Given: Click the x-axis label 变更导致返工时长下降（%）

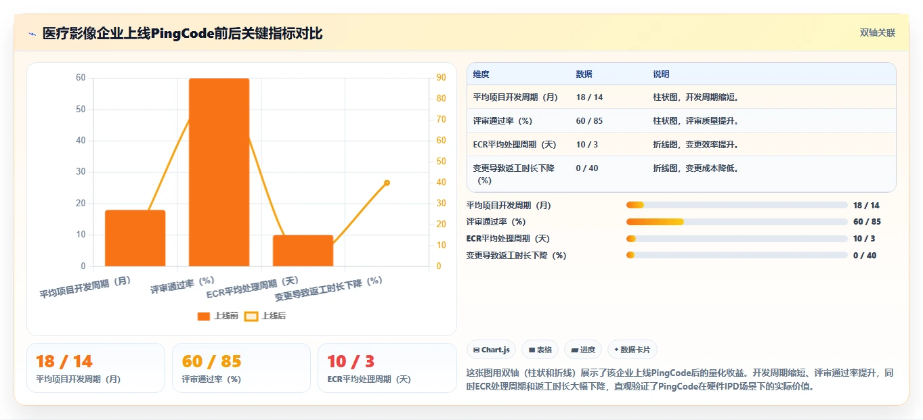Looking at the screenshot, I should [x=328, y=289].
